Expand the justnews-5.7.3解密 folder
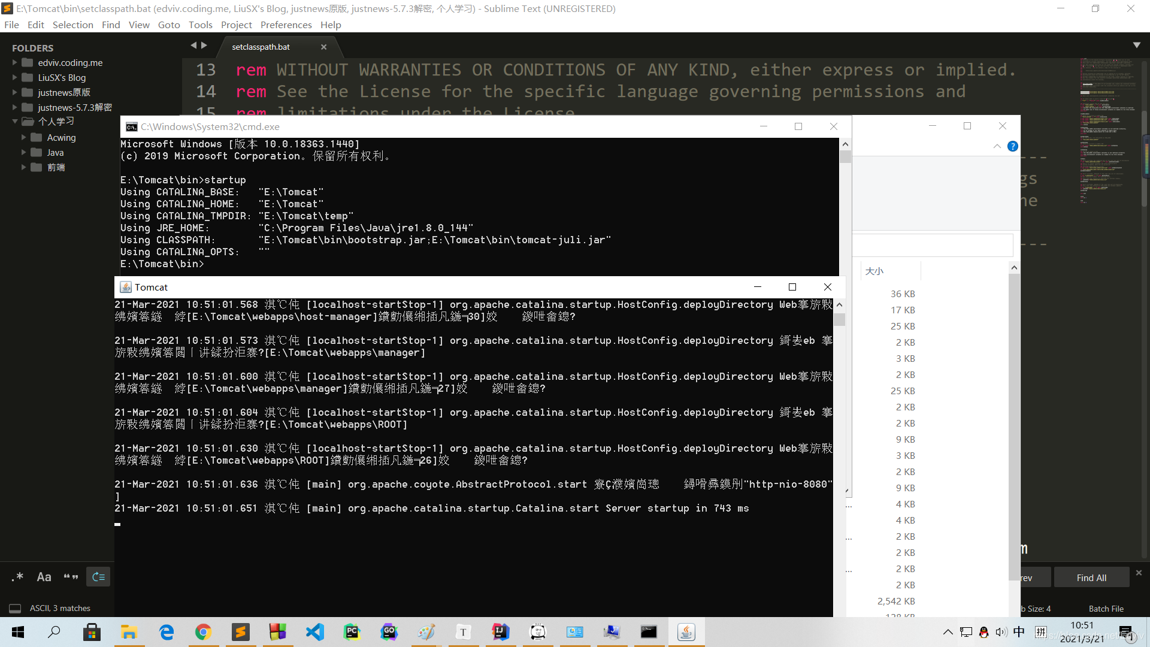 15,107
